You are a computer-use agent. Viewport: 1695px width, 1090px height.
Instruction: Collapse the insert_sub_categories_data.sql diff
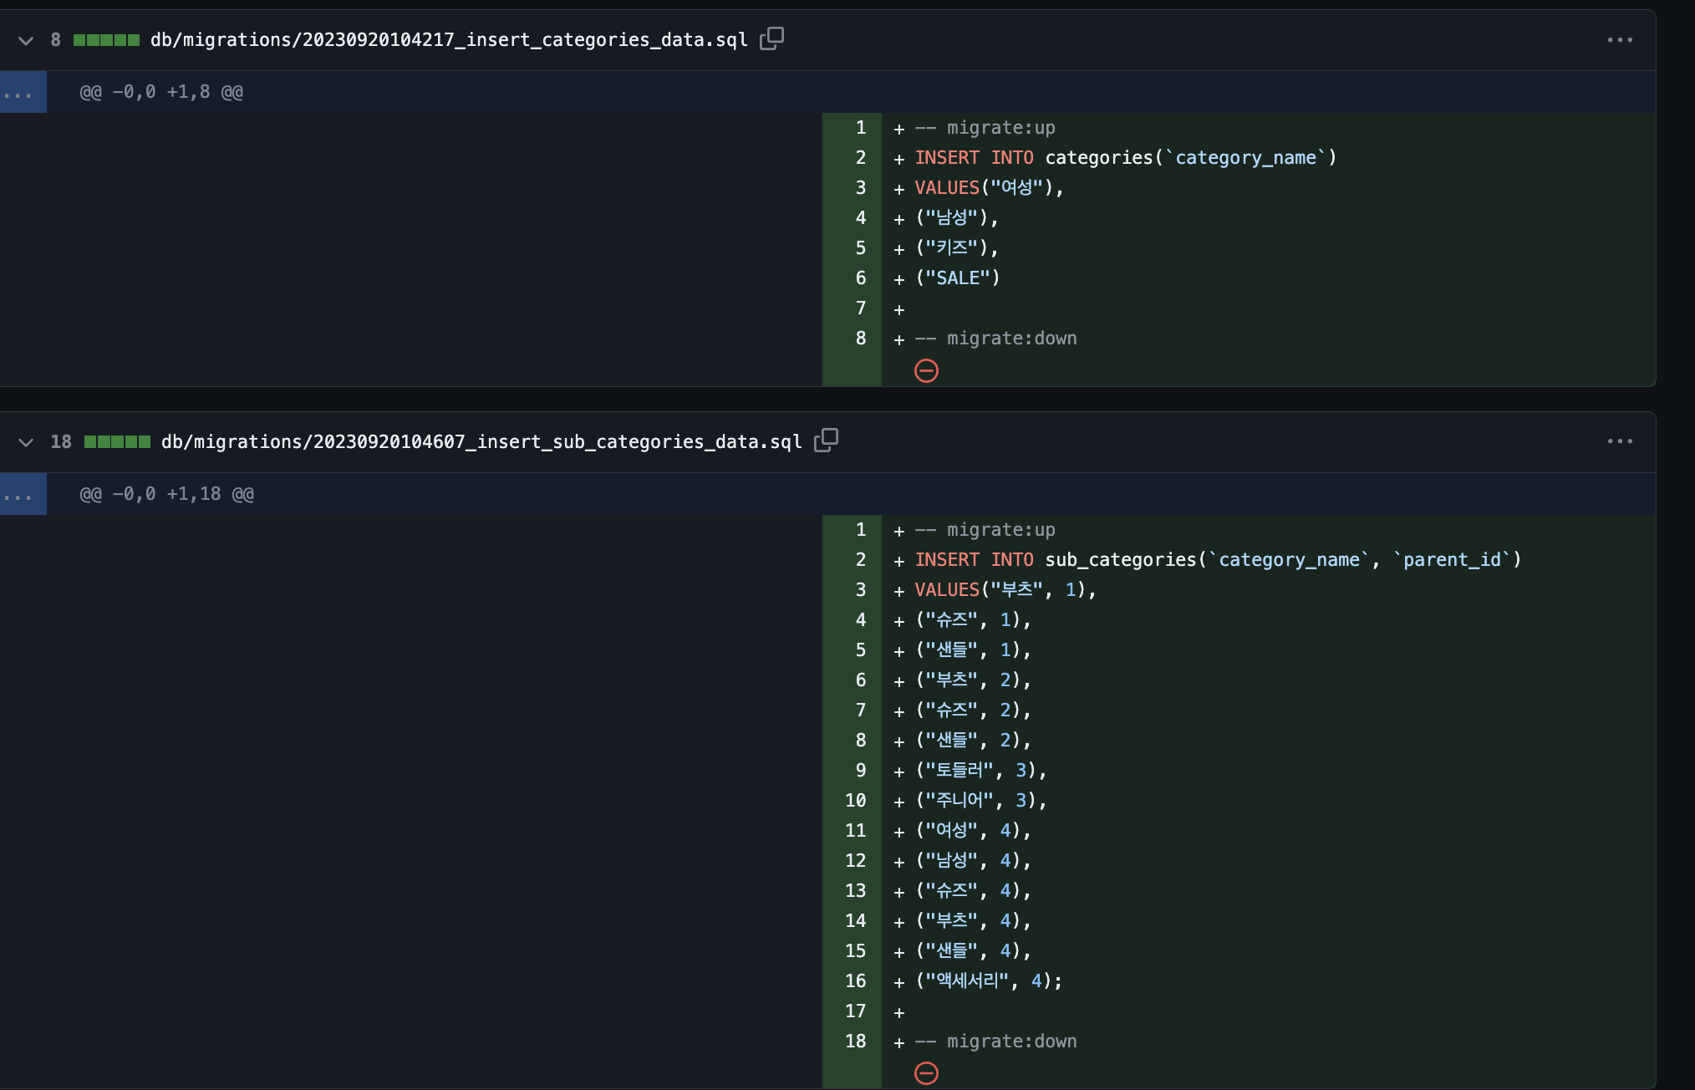click(26, 441)
